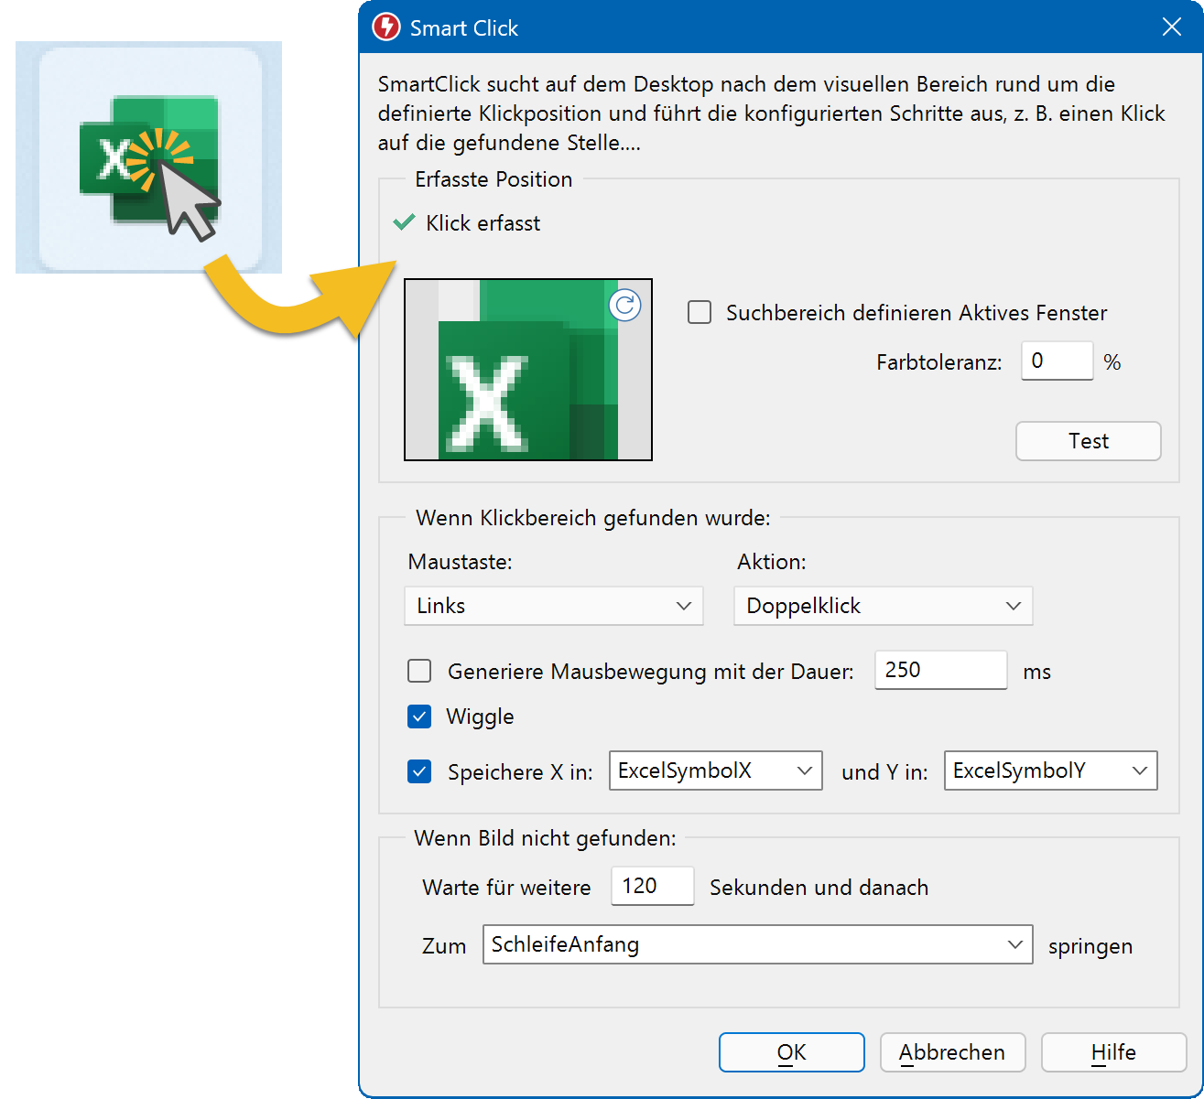Enable Generiere Mausbewegung checkbox

tap(419, 672)
